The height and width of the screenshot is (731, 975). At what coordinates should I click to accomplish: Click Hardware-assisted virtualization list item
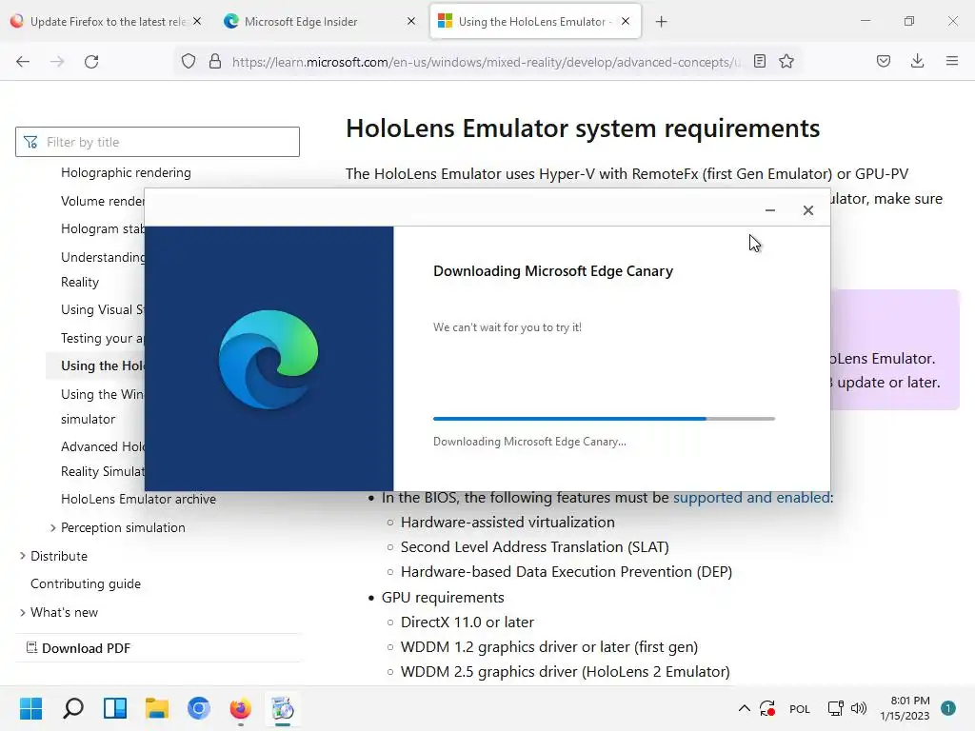tap(507, 523)
